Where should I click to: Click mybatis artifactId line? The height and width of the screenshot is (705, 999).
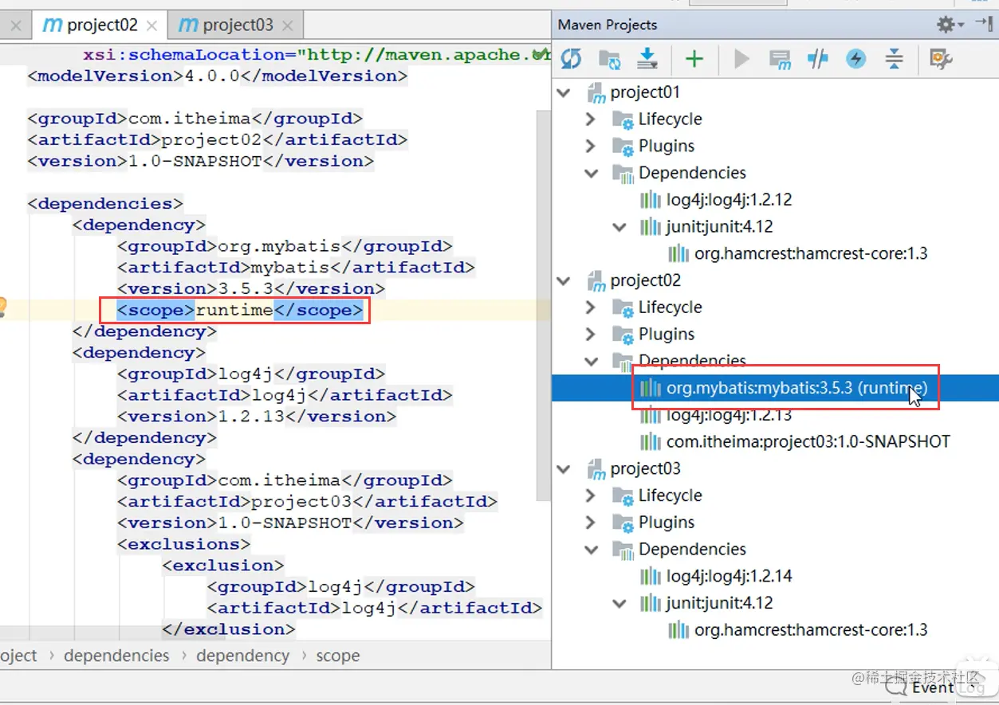click(296, 267)
